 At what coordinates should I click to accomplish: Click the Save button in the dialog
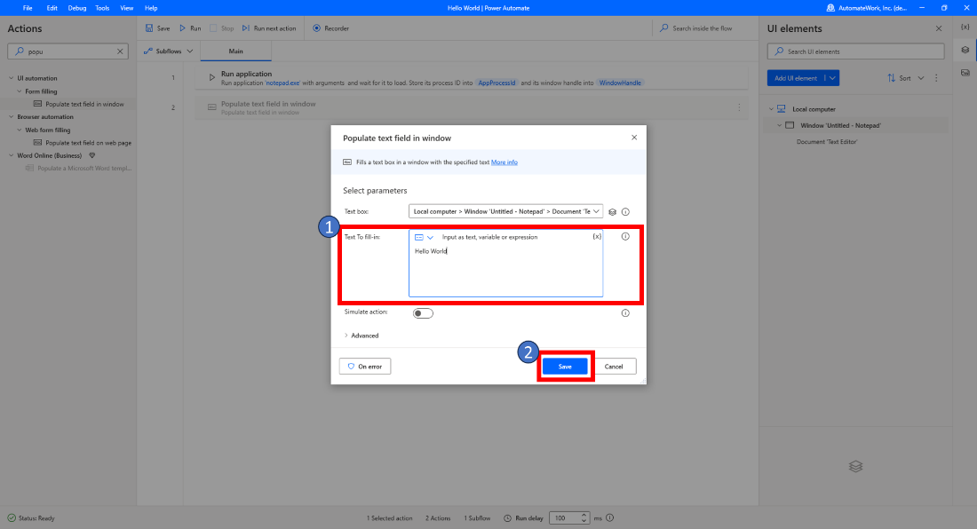(x=565, y=367)
